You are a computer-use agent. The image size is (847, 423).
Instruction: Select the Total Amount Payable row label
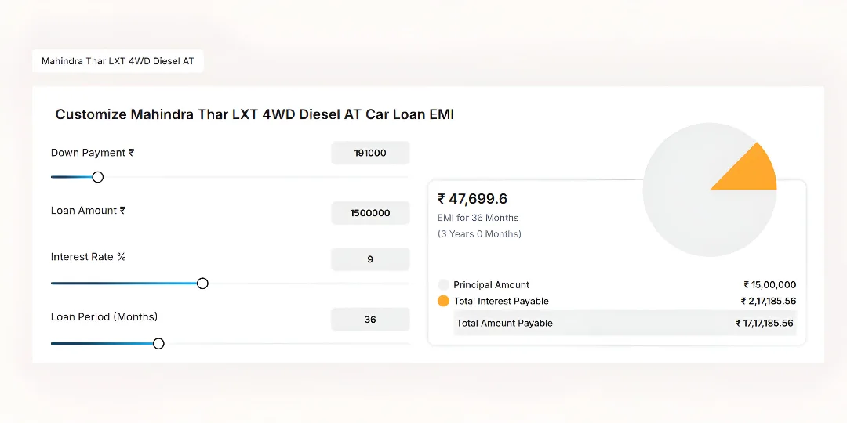point(504,323)
